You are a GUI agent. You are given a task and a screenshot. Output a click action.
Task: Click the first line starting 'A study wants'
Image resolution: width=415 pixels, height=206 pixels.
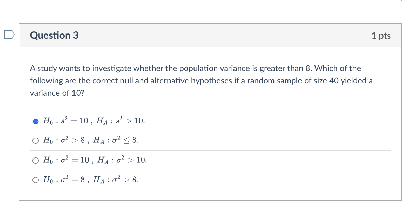(195, 68)
